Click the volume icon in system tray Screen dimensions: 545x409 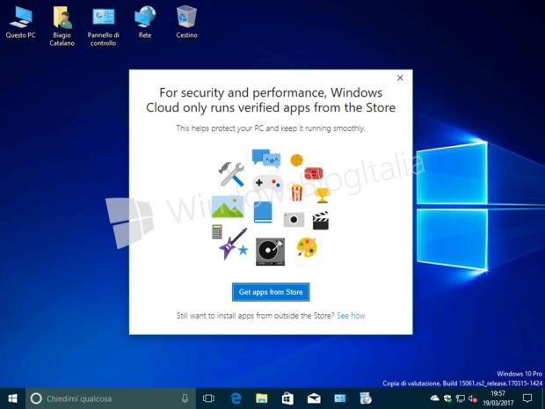click(x=474, y=398)
